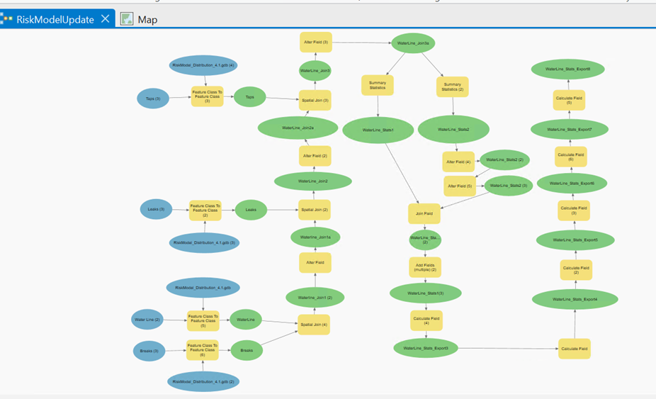Screen dimensions: 656x399
Task: Select the blue Leaks (3) input oval
Action: point(156,209)
